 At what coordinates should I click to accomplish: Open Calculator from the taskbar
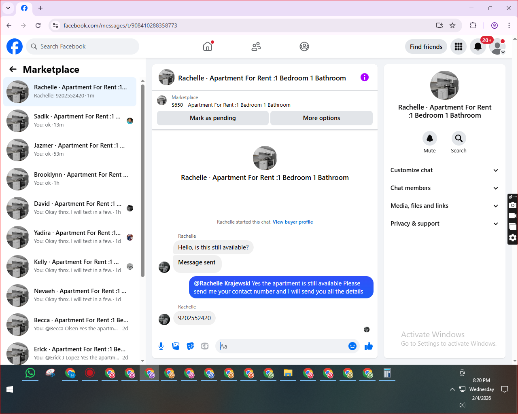[x=387, y=373]
